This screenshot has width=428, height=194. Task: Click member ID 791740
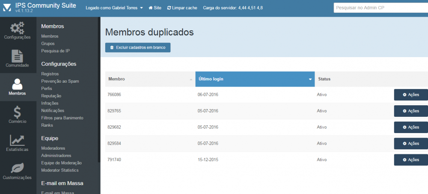coord(115,160)
